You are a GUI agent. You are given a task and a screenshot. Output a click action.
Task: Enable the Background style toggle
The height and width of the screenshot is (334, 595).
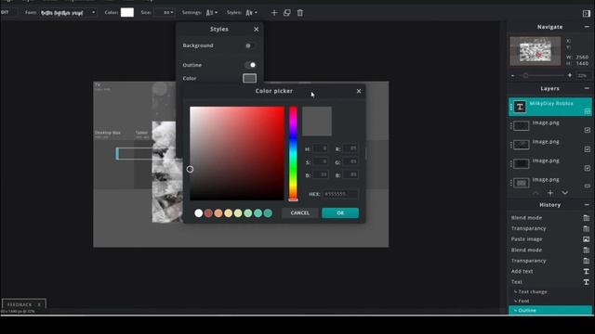[250, 45]
